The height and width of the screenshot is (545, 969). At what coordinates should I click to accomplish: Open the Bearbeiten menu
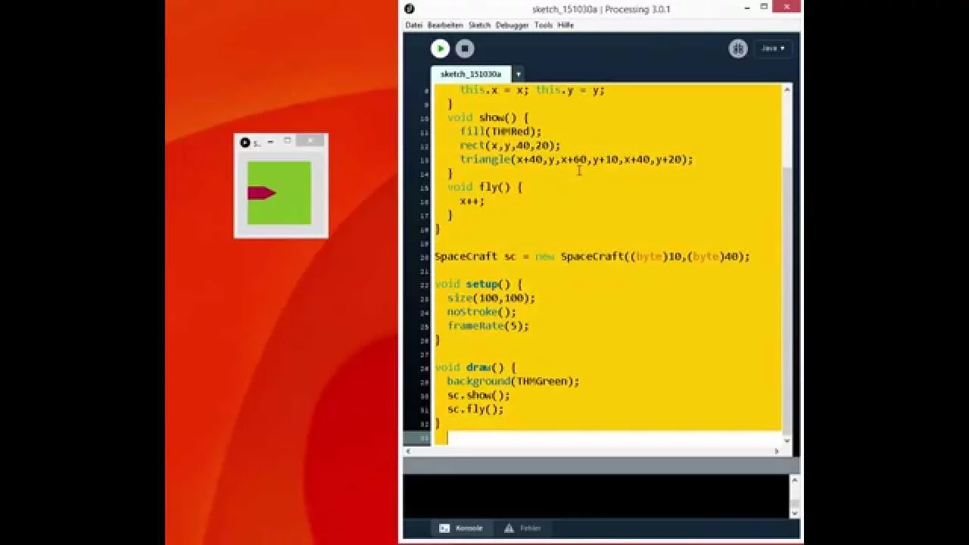(x=445, y=25)
